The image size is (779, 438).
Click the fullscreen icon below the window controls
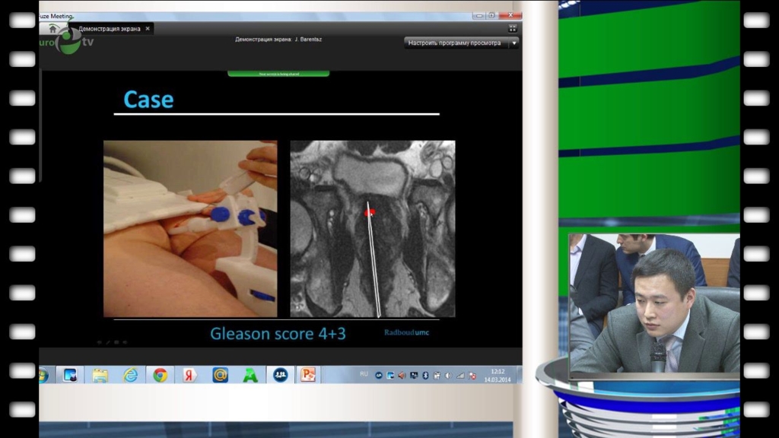[x=513, y=28]
